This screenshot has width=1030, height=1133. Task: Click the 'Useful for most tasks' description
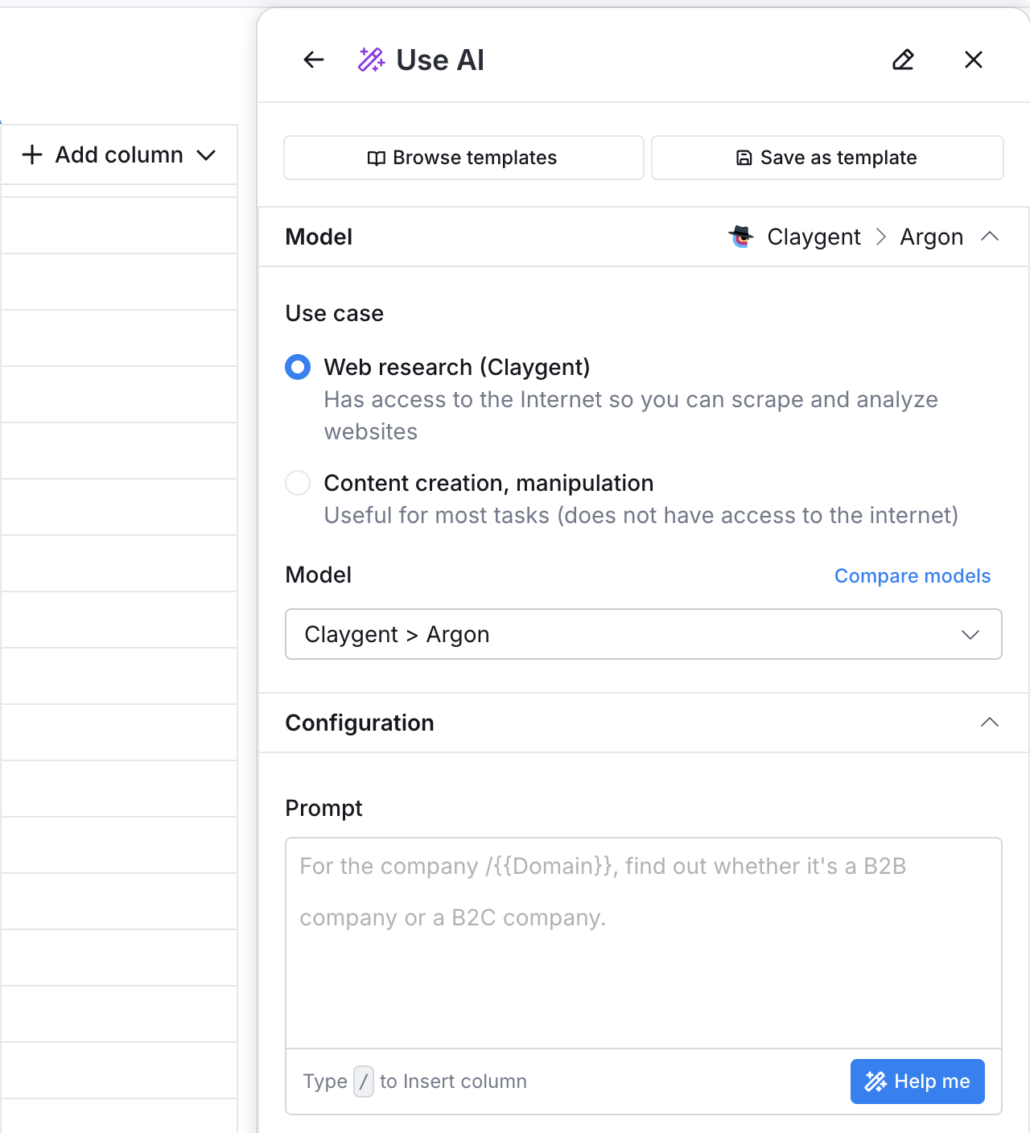coord(641,515)
